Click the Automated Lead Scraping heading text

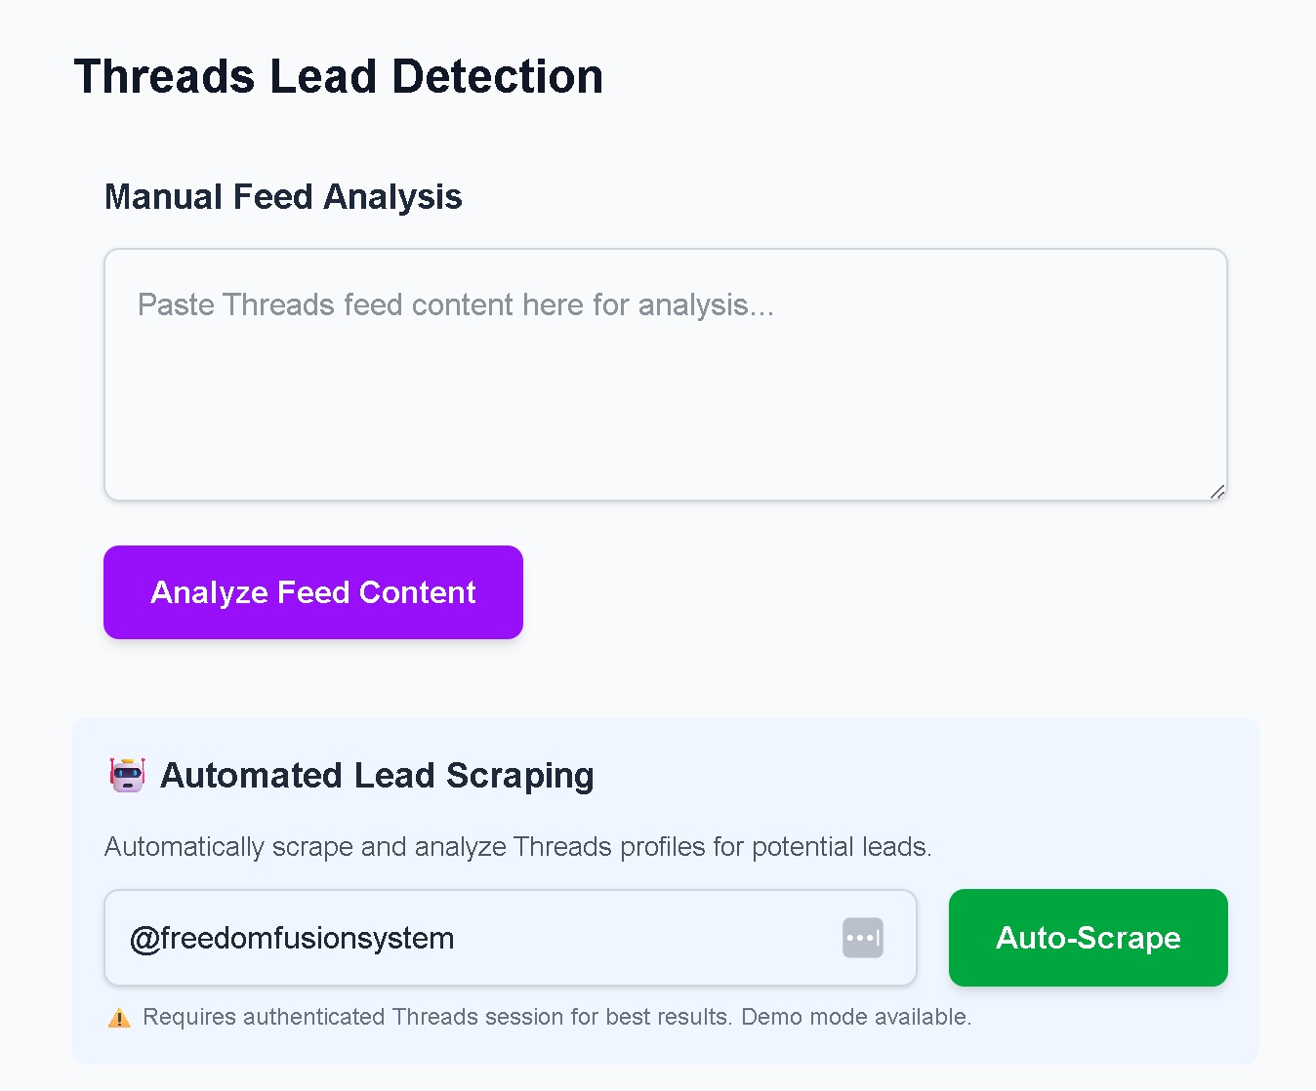point(377,776)
